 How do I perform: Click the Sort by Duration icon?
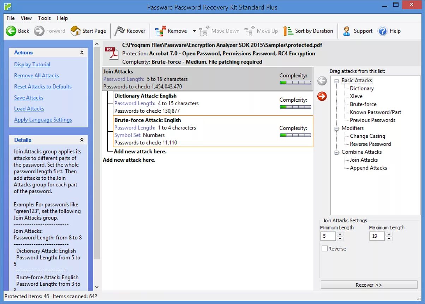288,31
